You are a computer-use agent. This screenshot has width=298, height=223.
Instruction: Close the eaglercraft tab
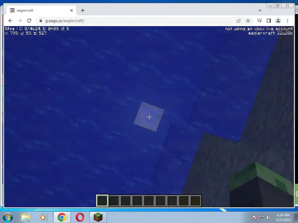[72, 10]
